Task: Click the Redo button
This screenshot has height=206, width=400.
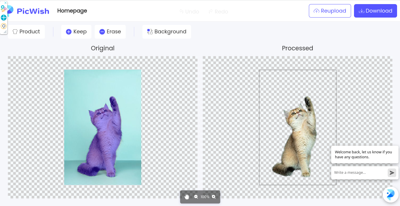Action: point(218,12)
